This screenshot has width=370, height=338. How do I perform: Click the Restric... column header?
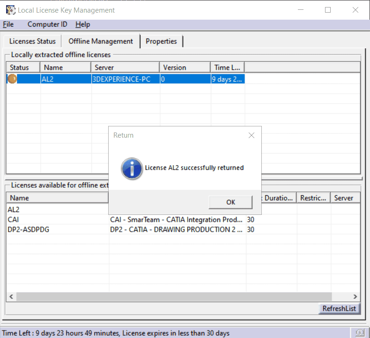[313, 198]
